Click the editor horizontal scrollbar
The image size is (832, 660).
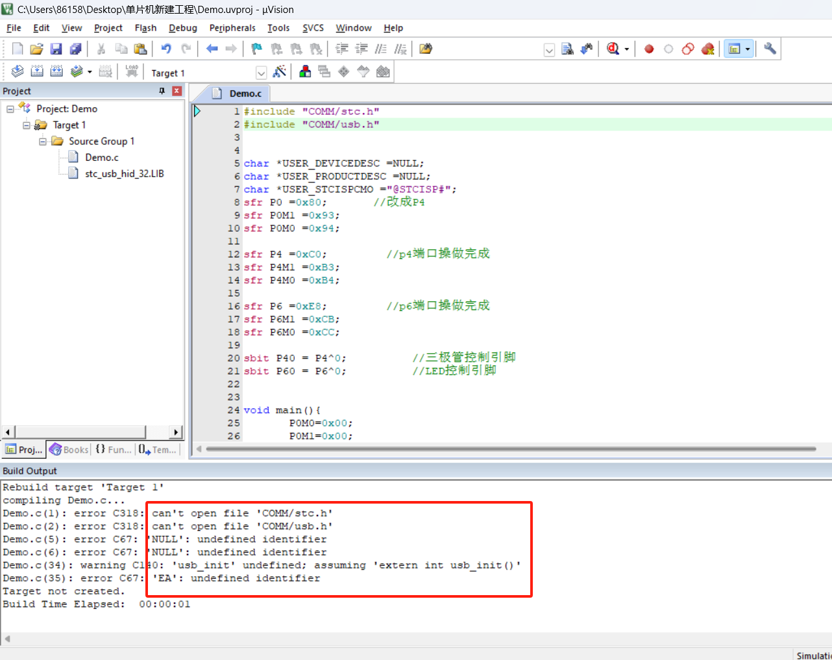point(511,448)
